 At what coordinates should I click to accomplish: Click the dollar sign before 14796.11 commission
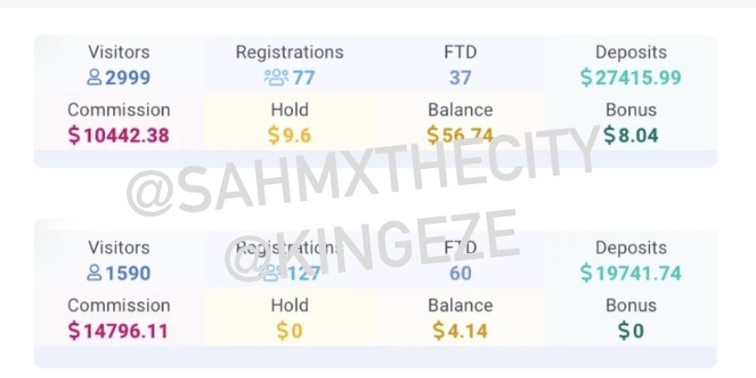[74, 331]
